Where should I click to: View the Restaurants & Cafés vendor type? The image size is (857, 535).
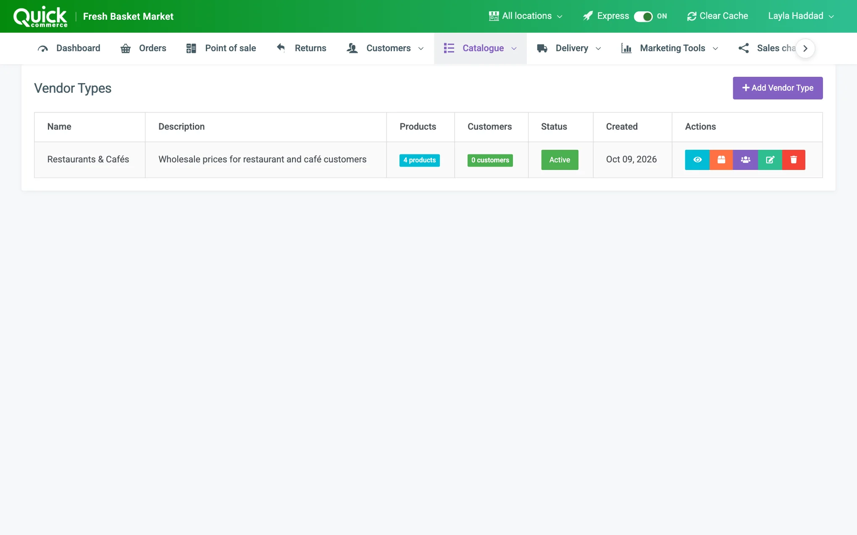pos(697,160)
